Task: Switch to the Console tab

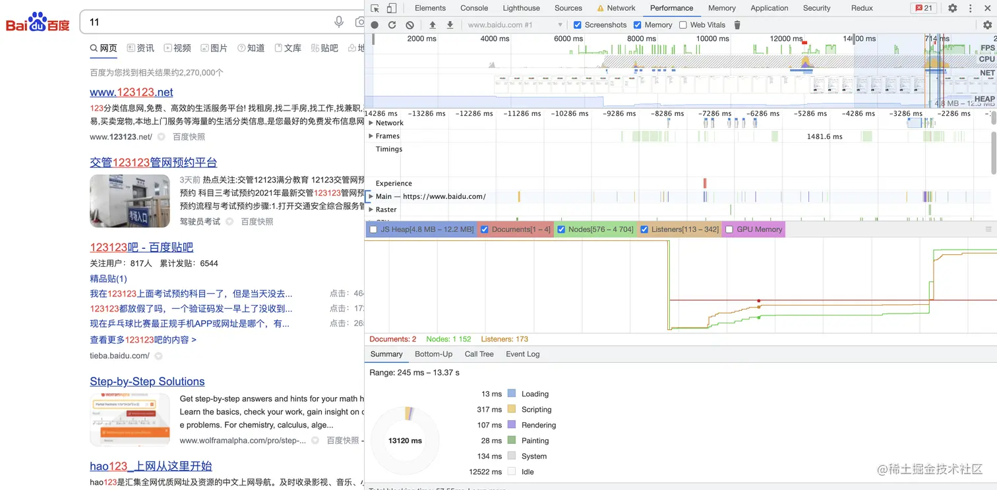Action: pyautogui.click(x=474, y=8)
